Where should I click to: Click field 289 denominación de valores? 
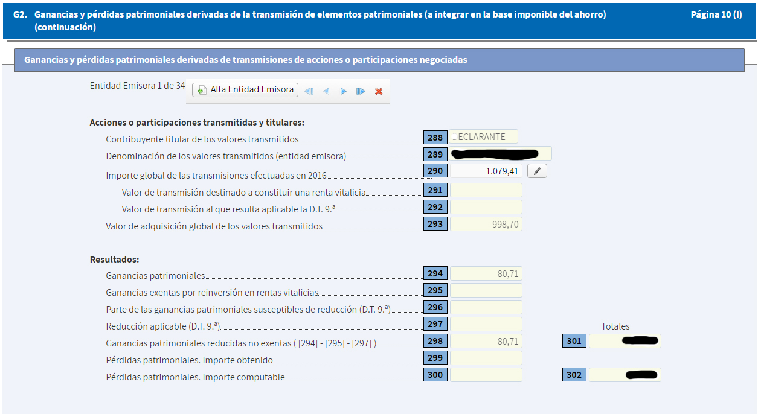pos(500,154)
